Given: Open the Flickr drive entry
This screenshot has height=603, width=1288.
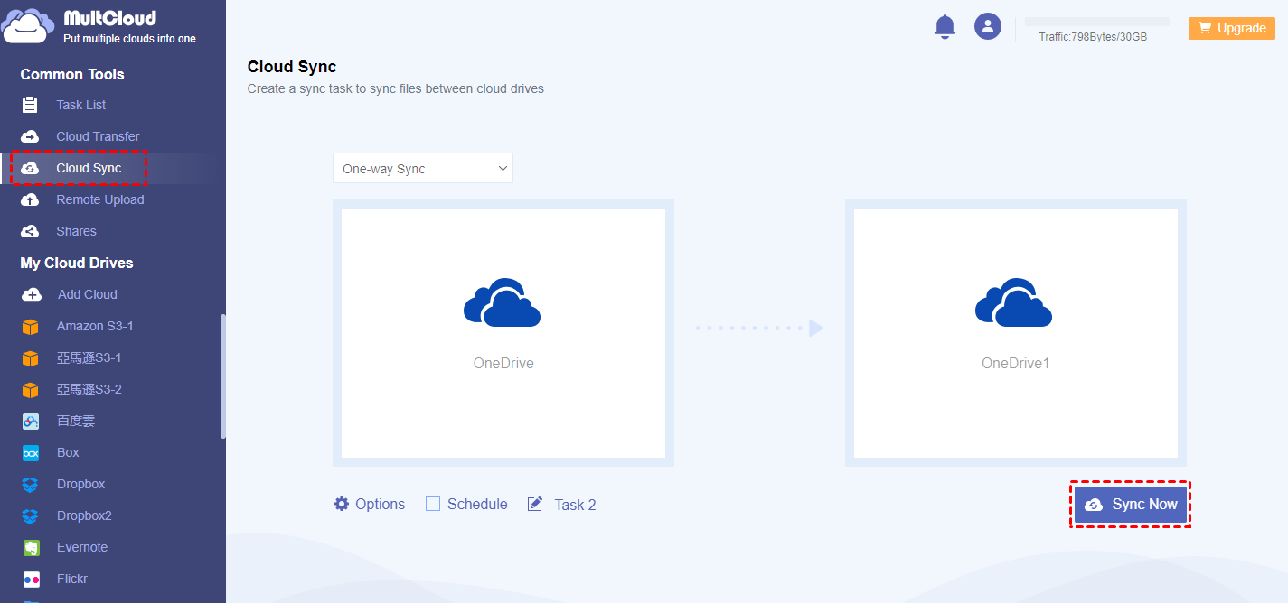Looking at the screenshot, I should pyautogui.click(x=72, y=579).
